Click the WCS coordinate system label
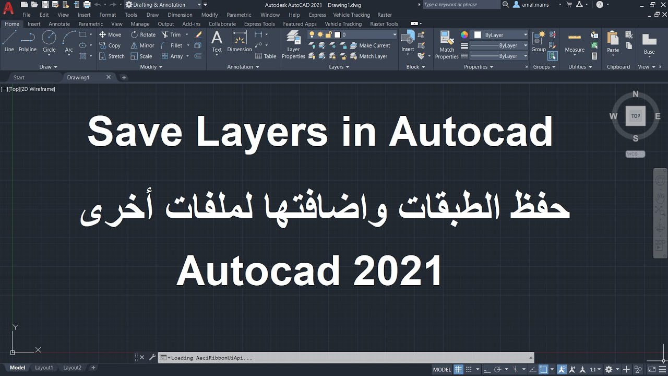668x376 pixels. pos(635,154)
